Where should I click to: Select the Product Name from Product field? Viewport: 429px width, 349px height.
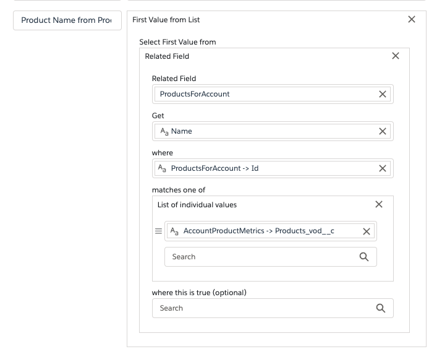click(67, 20)
